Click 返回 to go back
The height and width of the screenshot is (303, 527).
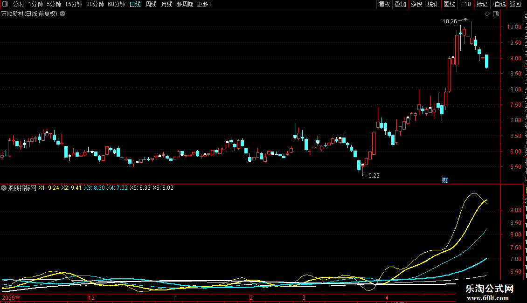(515, 4)
